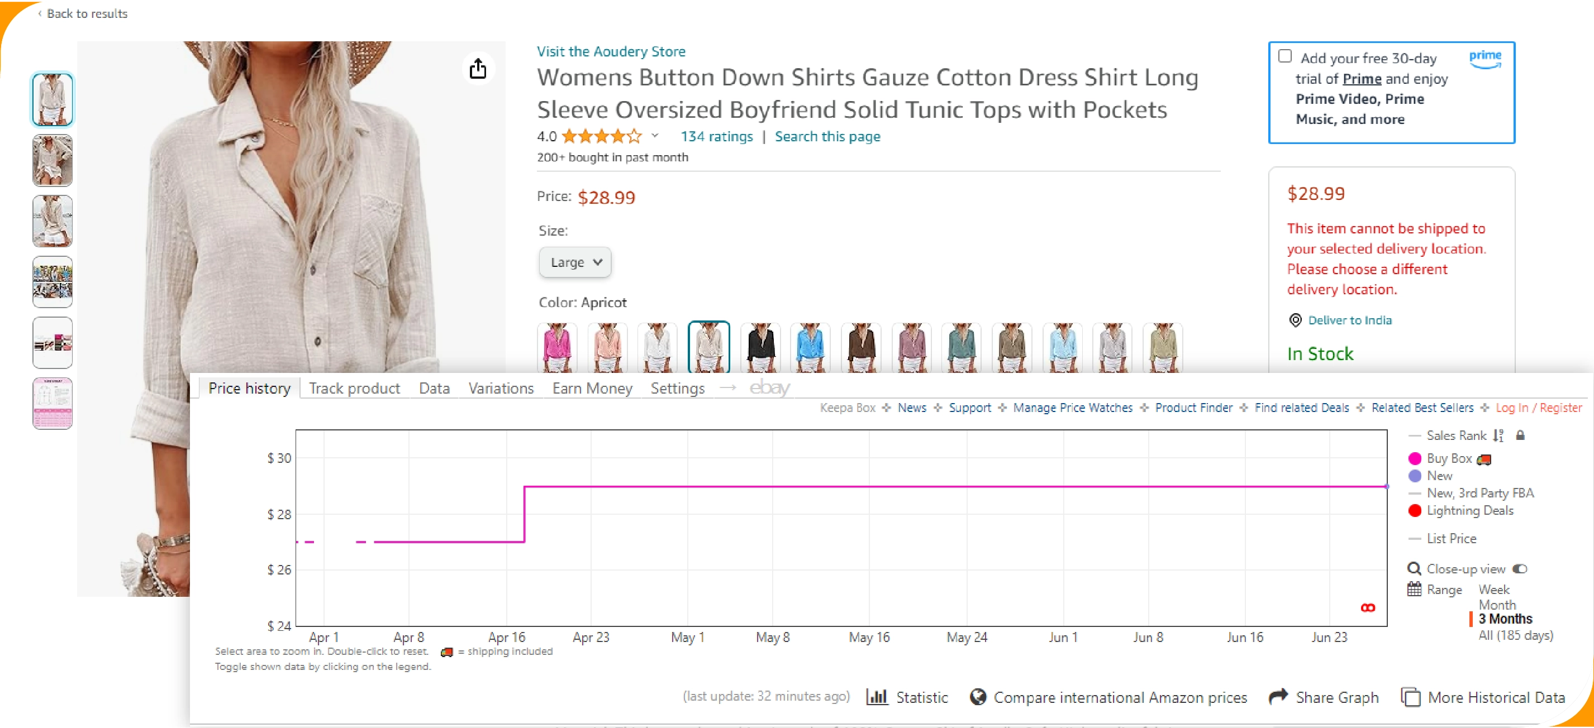Toggle the Close-up view switch

tap(1520, 568)
